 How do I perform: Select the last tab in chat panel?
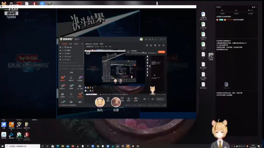(x=250, y=14)
